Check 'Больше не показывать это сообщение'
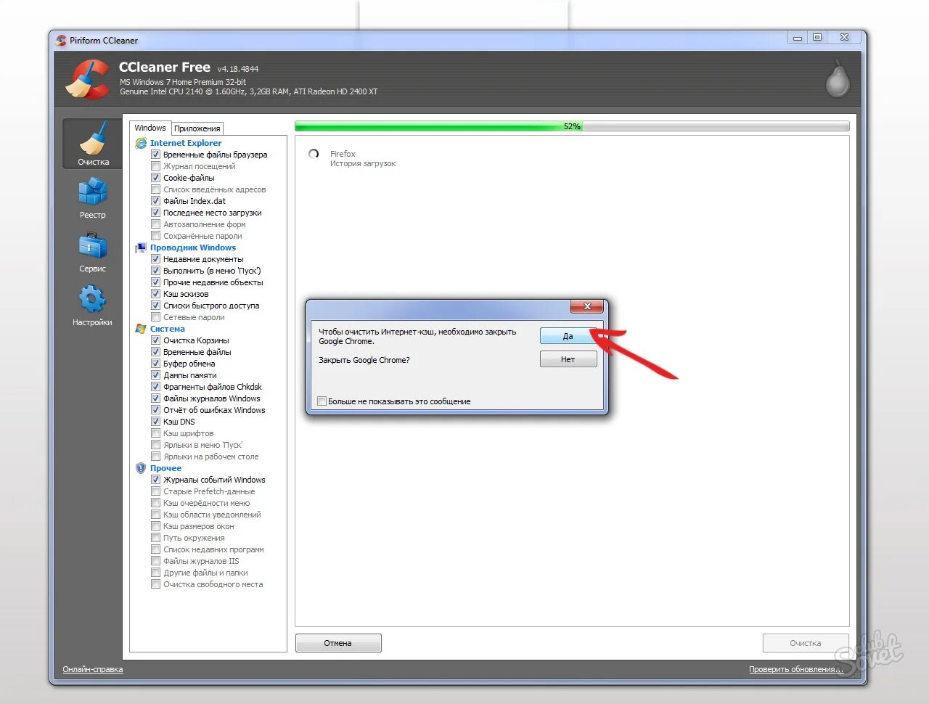 pos(322,401)
